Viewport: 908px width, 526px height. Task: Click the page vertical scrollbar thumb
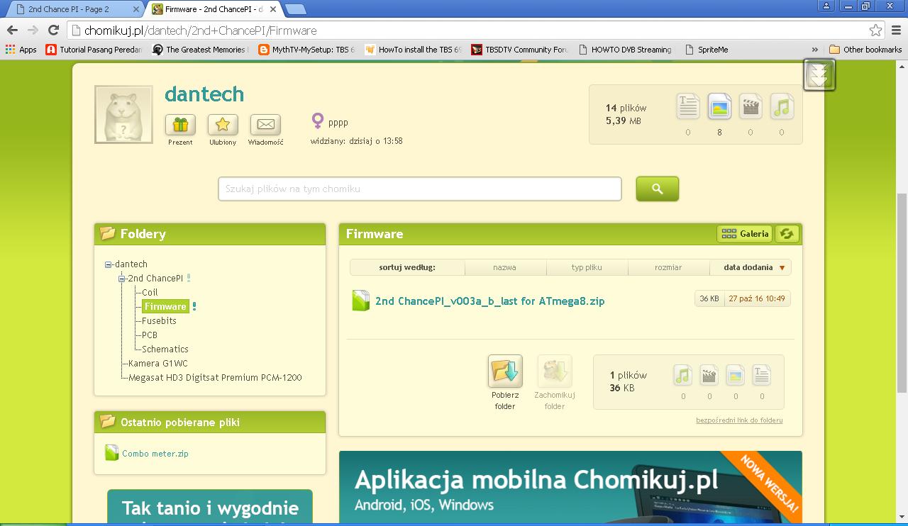point(902,292)
